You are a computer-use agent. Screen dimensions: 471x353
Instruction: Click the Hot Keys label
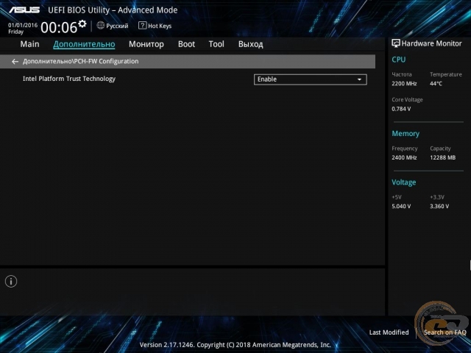coord(160,26)
